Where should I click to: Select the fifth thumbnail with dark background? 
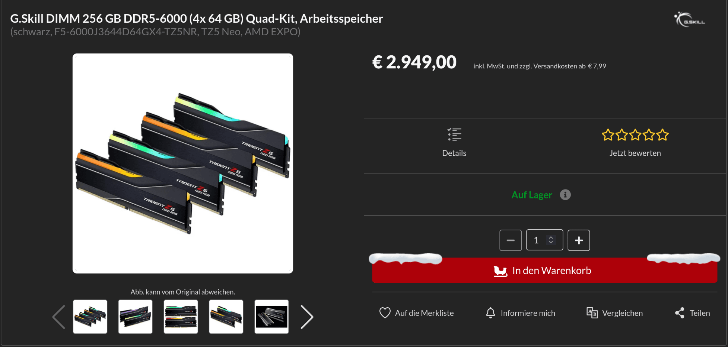[x=271, y=317]
